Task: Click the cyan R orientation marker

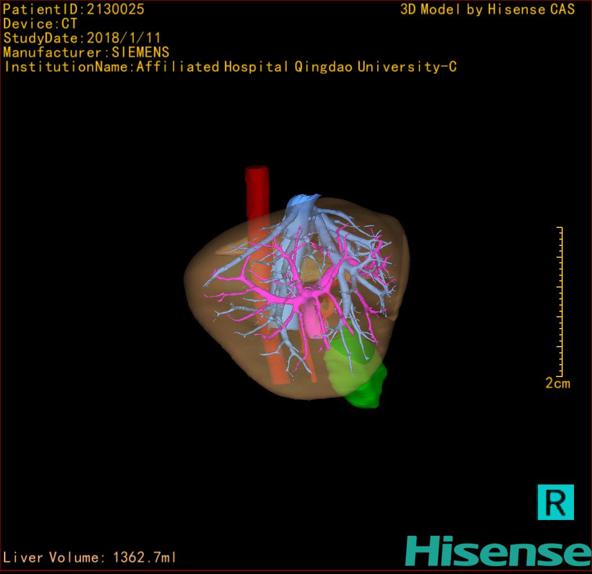Action: (x=555, y=501)
